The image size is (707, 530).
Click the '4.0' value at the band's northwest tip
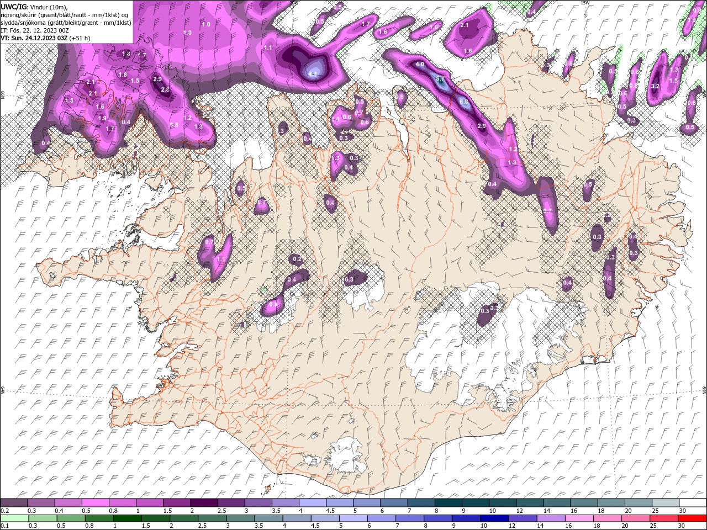click(x=420, y=64)
